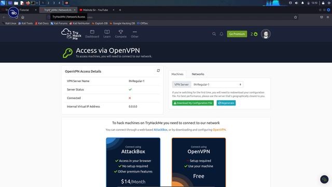Close the TryHackMe Network Access tab
Screen dimensions: 332x187
[75, 10]
